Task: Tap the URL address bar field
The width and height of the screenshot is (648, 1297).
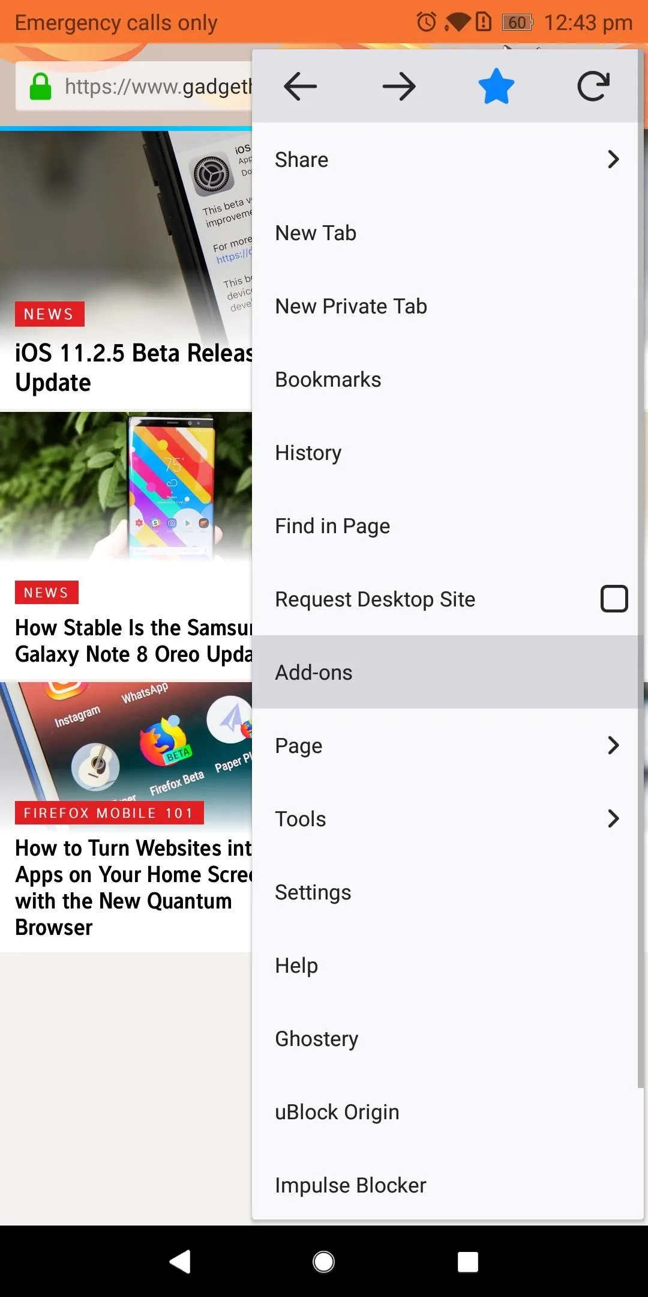Action: [x=134, y=86]
